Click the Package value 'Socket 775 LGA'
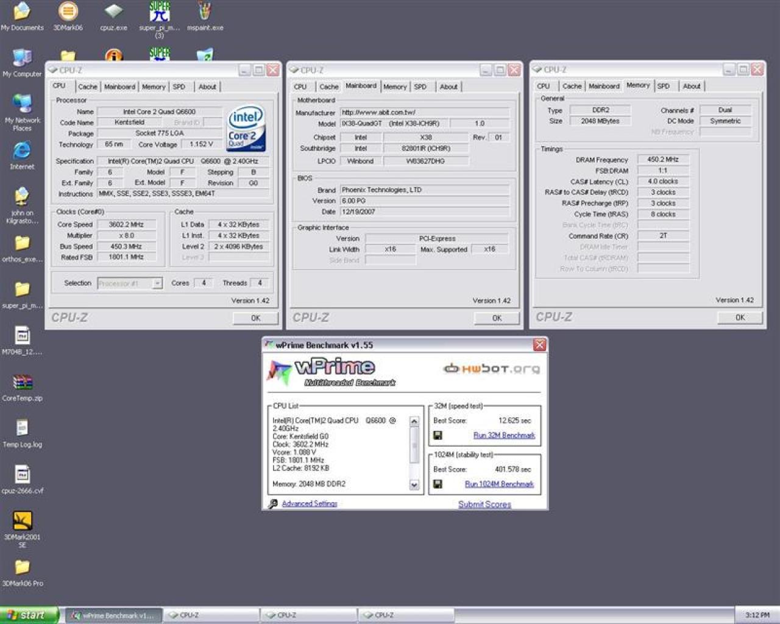This screenshot has height=624, width=780. [x=160, y=133]
